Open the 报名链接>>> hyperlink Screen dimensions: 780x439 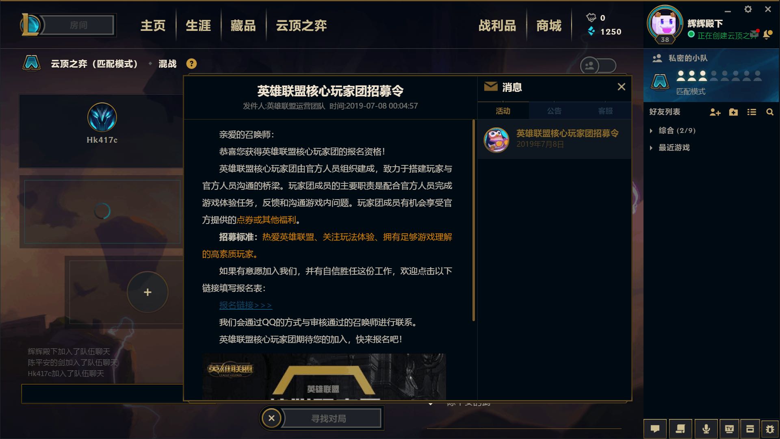pyautogui.click(x=245, y=305)
